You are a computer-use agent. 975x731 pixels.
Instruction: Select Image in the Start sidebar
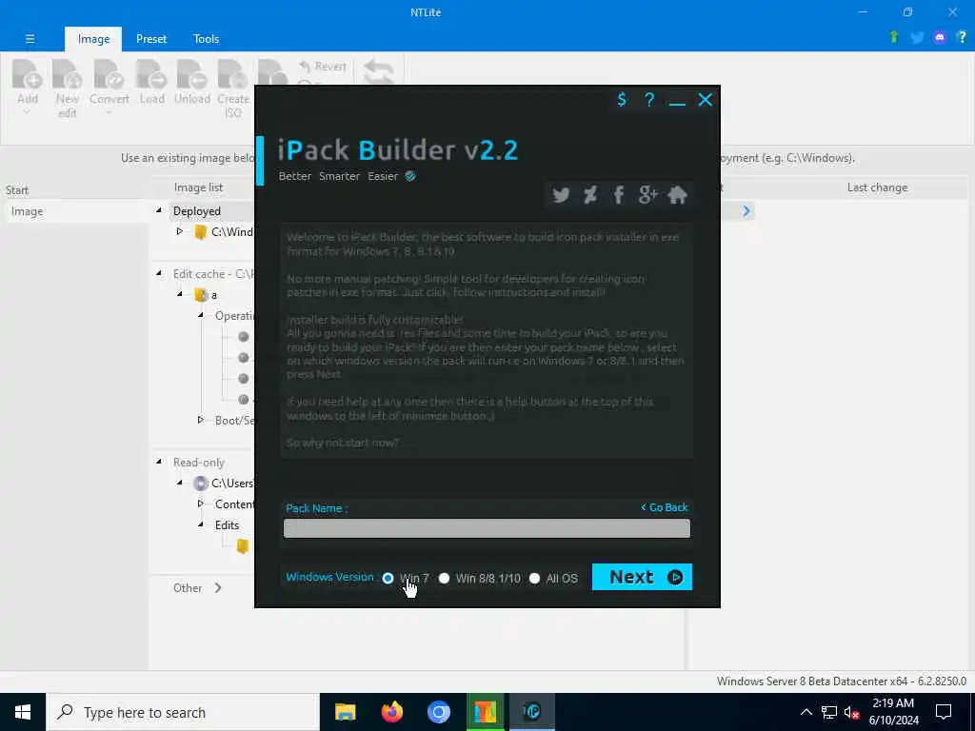point(76,211)
